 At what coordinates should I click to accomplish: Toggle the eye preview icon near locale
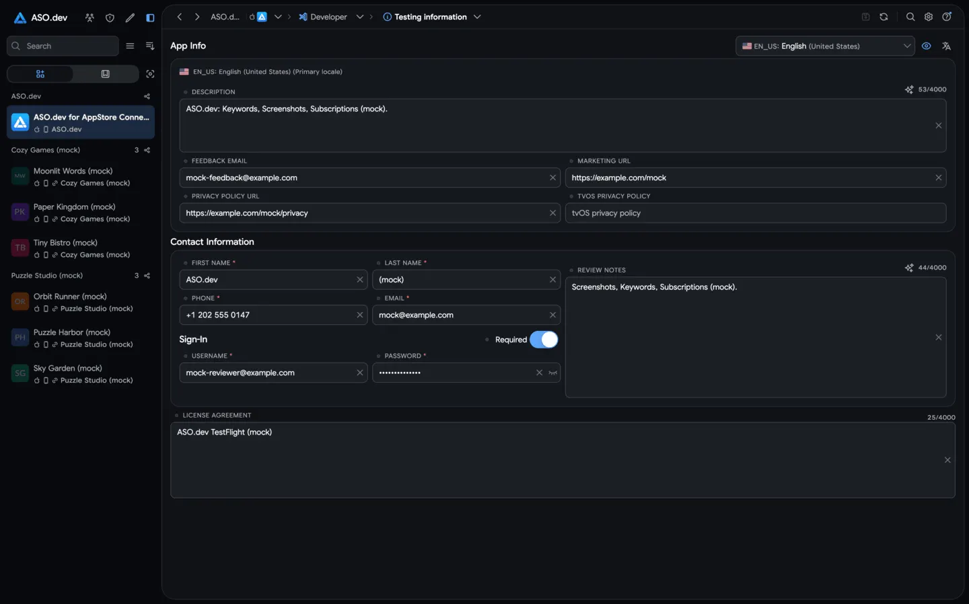point(927,46)
